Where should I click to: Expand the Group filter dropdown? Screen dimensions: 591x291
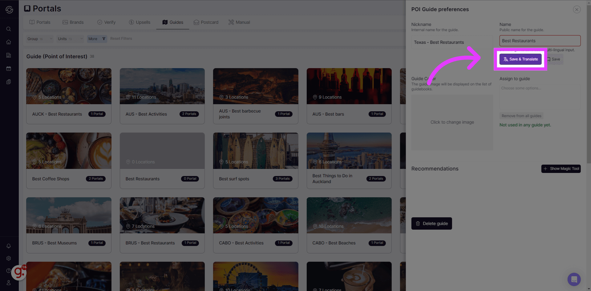tap(39, 39)
